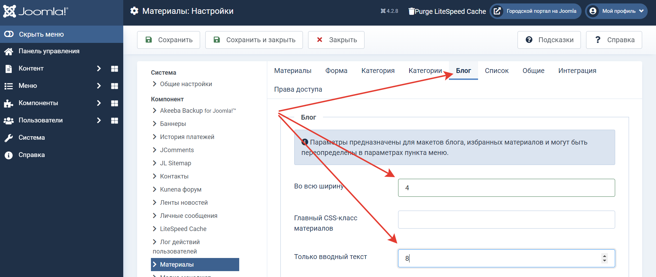
Task: Open the Мой профиль dropdown
Action: [616, 11]
